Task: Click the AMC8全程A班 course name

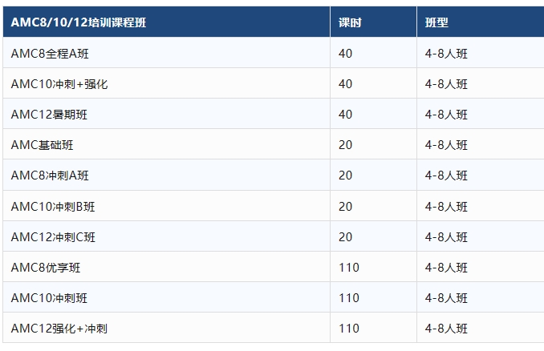Action: 50,54
